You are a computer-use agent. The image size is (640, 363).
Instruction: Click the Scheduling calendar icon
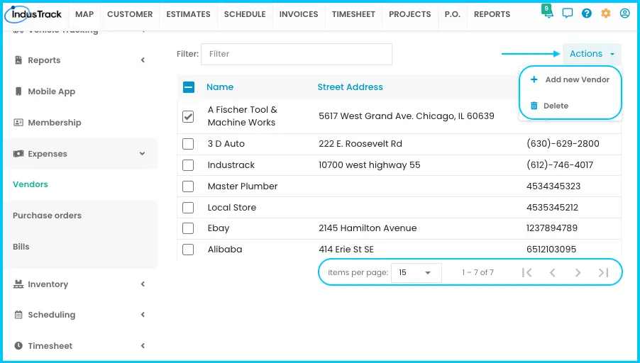pos(18,315)
